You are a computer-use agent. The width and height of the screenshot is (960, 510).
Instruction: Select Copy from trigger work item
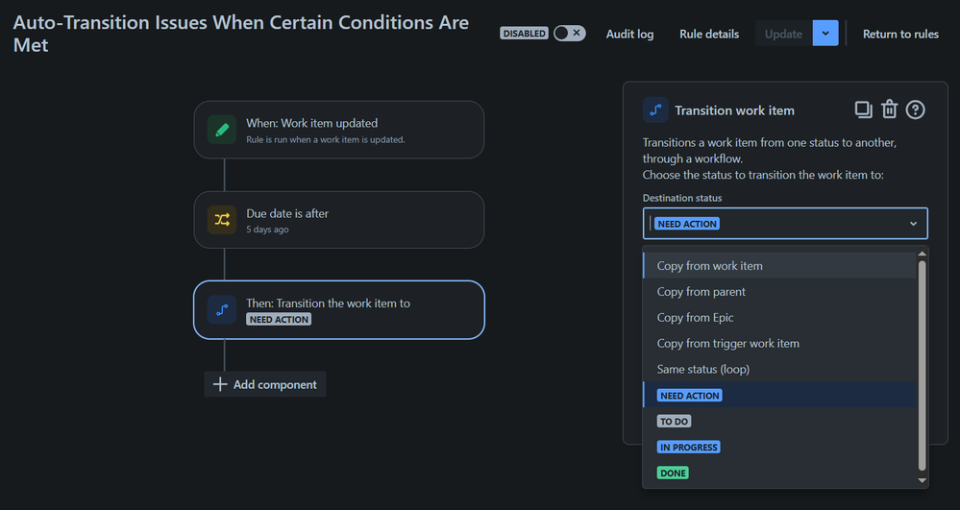tap(779, 344)
